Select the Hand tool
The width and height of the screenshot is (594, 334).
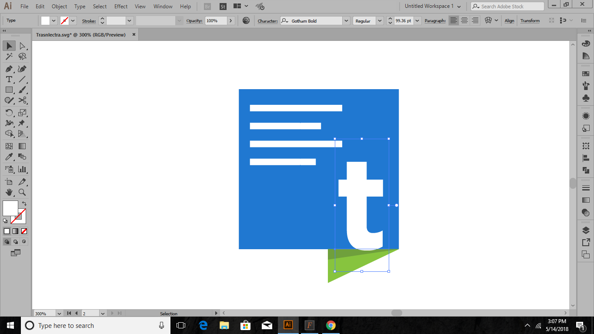tap(9, 192)
